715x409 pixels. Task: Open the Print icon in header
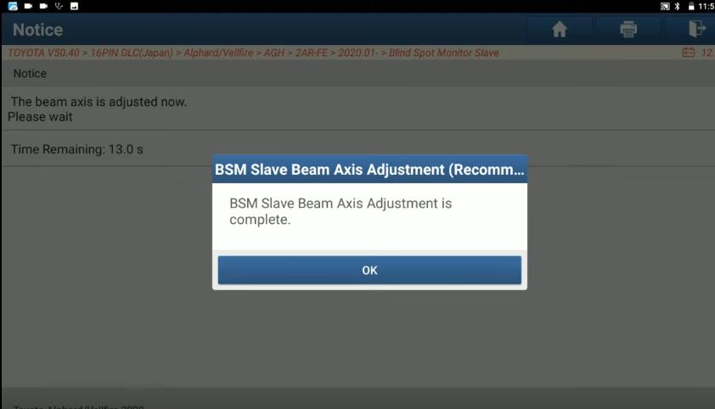point(628,30)
